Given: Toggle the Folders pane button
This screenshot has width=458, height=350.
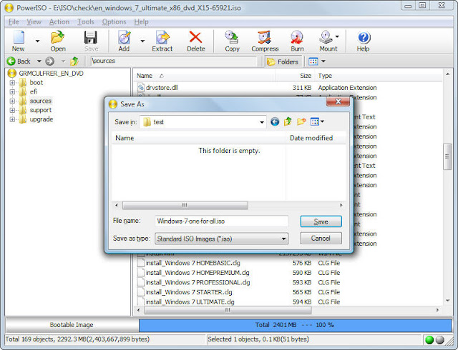Looking at the screenshot, I should pyautogui.click(x=282, y=62).
